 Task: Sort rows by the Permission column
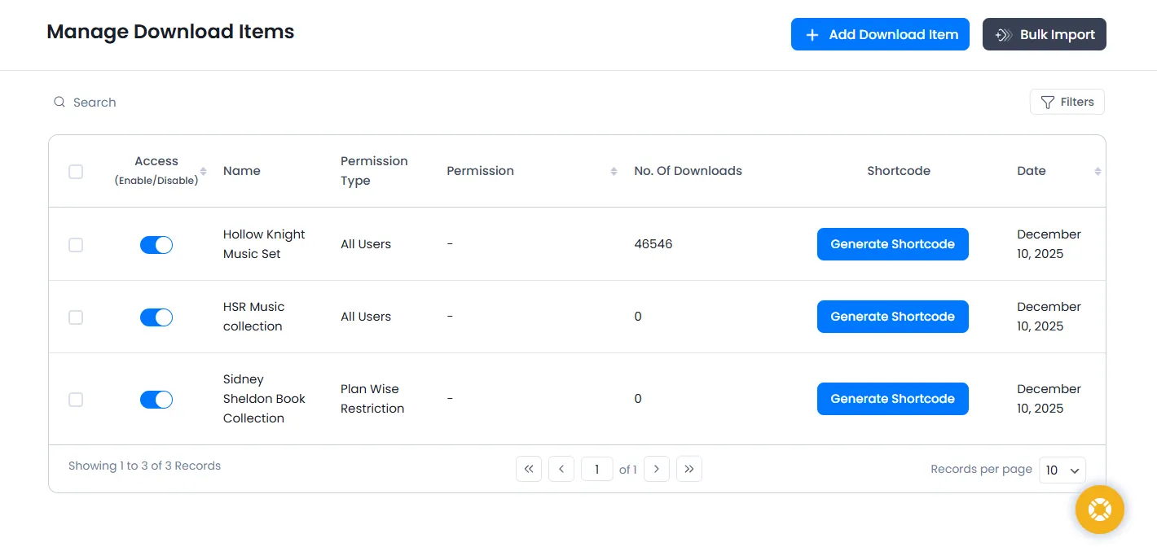614,172
